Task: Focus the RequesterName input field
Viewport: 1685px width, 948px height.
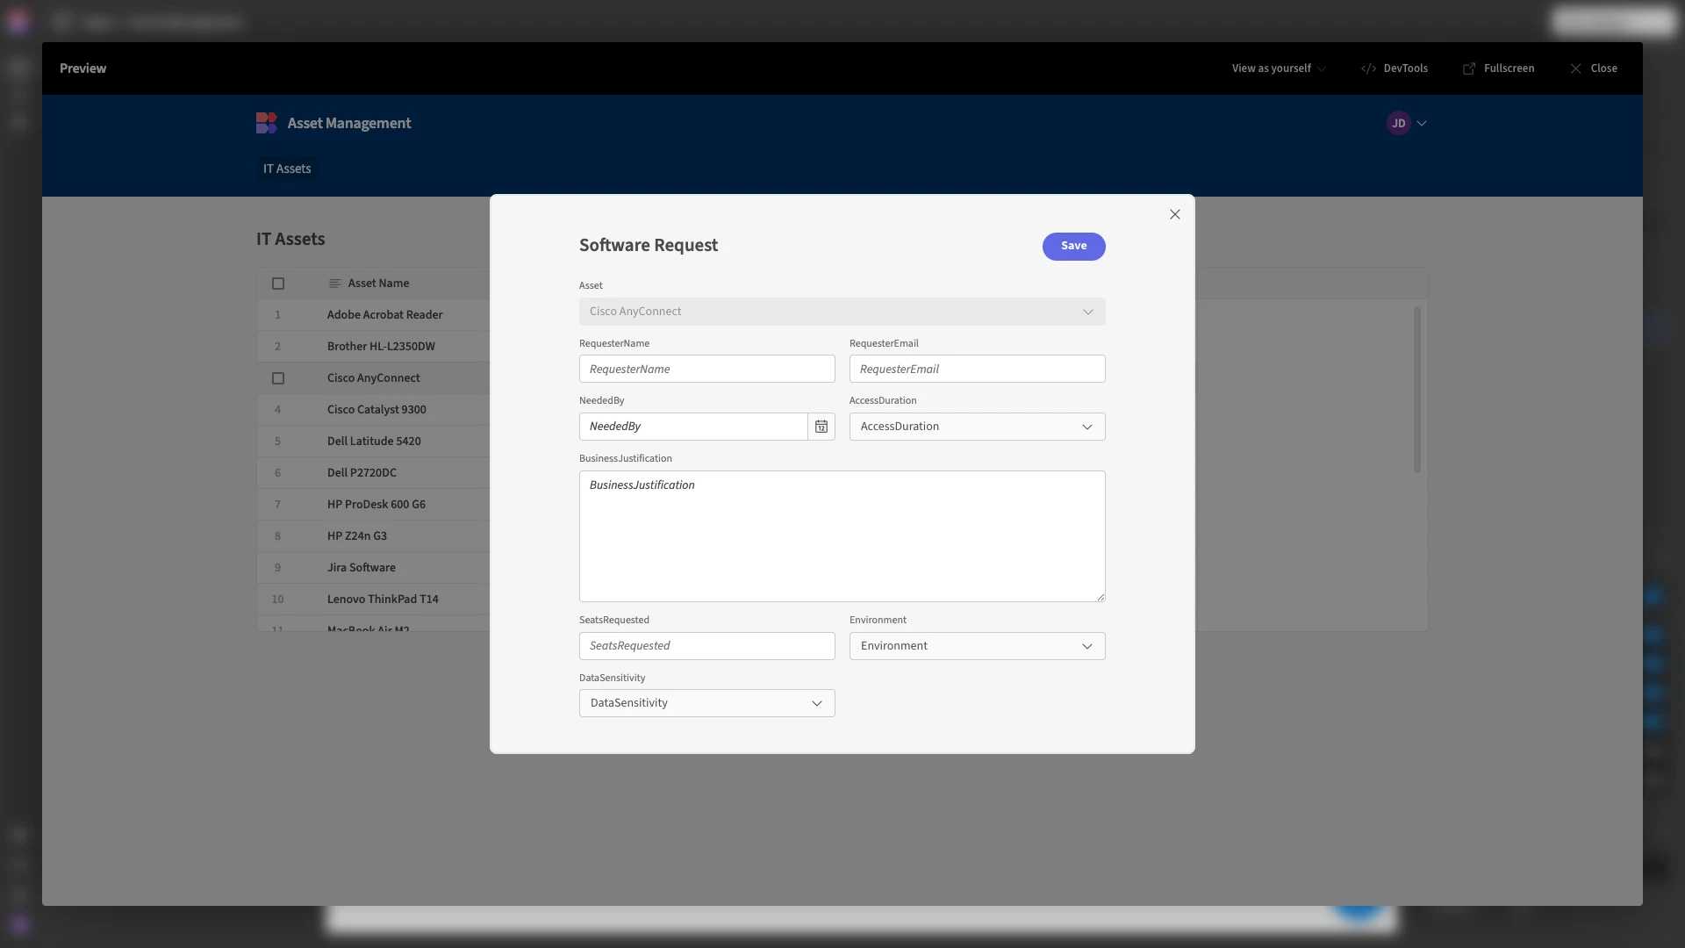Action: (x=707, y=369)
